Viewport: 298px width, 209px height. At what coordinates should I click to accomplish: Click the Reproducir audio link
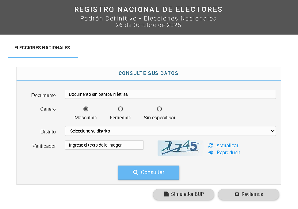(x=228, y=153)
